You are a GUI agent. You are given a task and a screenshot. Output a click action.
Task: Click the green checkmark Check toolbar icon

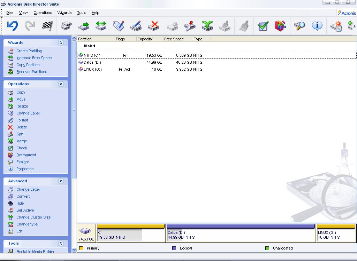pos(263,26)
